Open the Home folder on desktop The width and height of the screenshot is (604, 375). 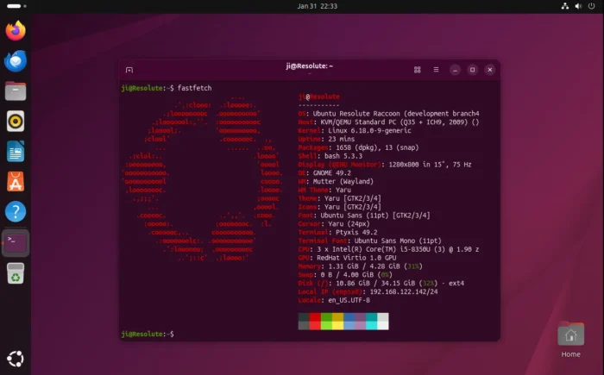click(x=570, y=335)
